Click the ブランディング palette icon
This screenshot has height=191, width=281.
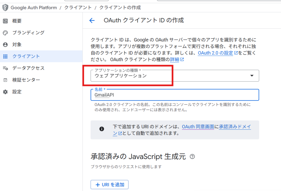(5, 33)
